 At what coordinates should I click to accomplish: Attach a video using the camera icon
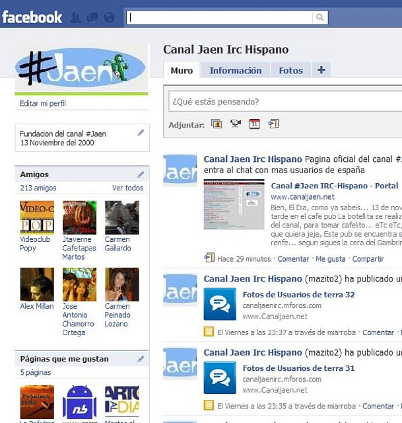(x=236, y=124)
